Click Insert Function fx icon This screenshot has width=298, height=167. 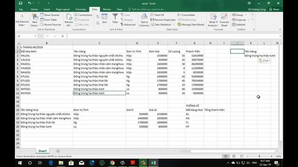(x=62, y=36)
